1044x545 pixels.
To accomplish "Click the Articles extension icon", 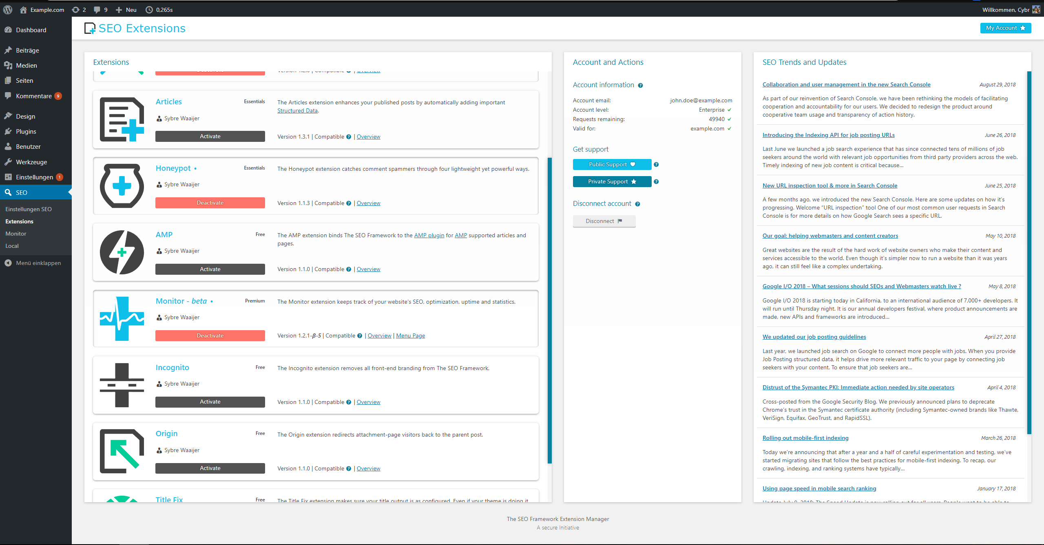I will pos(122,119).
